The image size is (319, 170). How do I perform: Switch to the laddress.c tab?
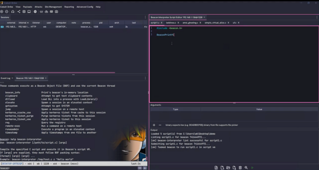pos(171,23)
